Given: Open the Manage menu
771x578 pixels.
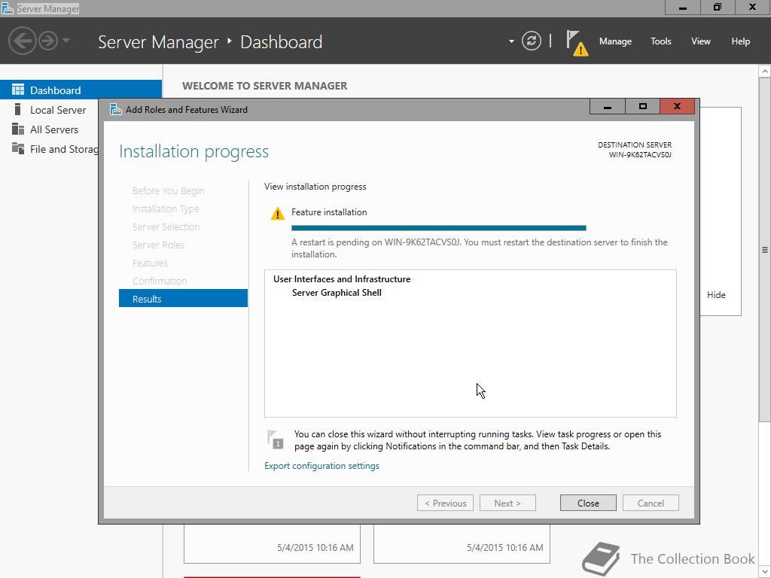Looking at the screenshot, I should (x=615, y=41).
